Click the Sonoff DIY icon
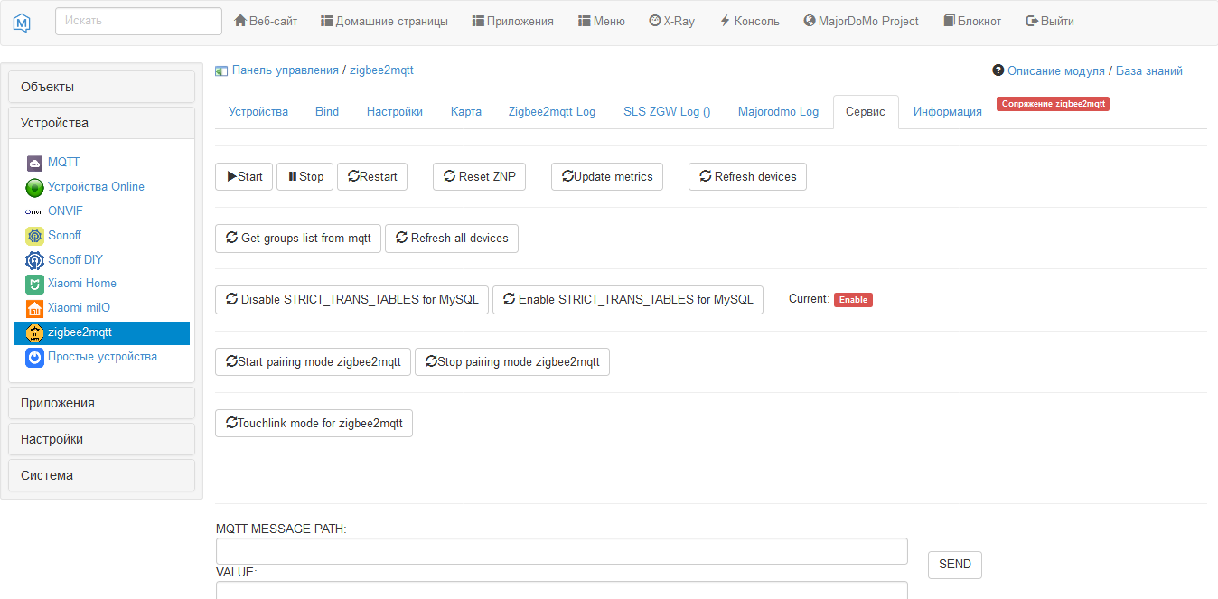Image resolution: width=1218 pixels, height=599 pixels. (33, 259)
